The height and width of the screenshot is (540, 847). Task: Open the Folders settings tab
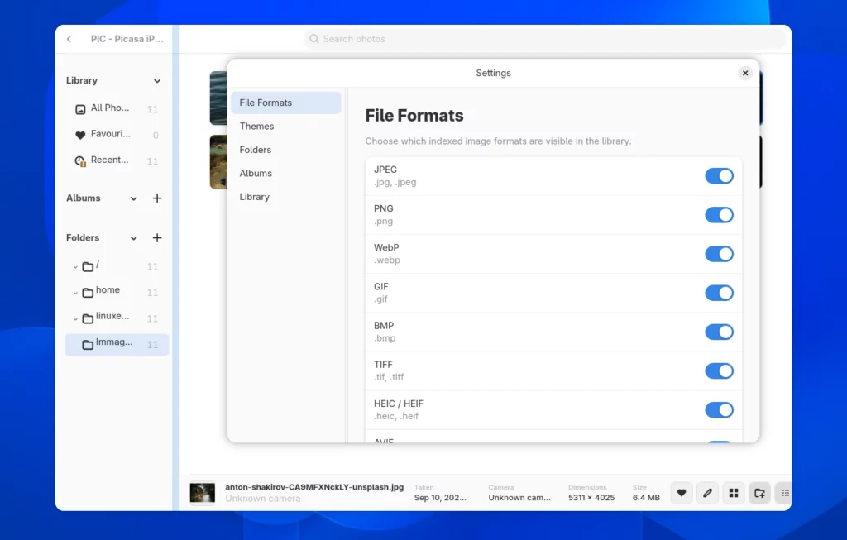pyautogui.click(x=285, y=150)
